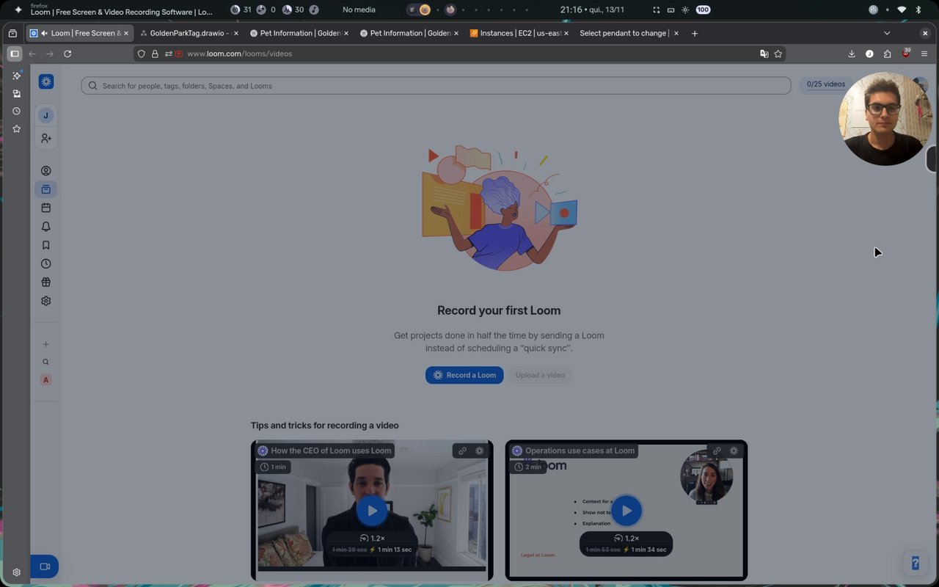Click the translate page icon in address bar

pos(764,54)
